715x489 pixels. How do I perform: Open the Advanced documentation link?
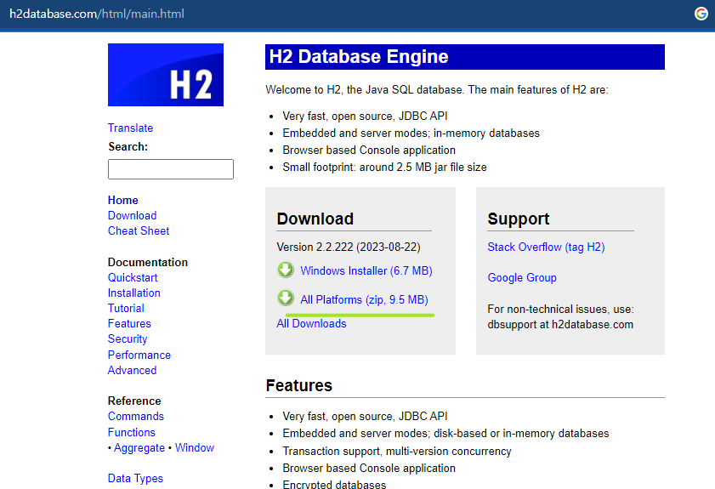[x=133, y=371]
